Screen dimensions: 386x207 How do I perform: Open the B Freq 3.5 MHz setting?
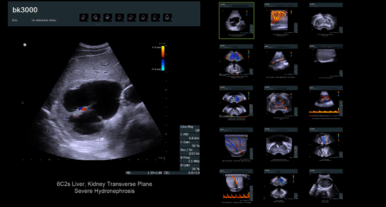(189, 160)
